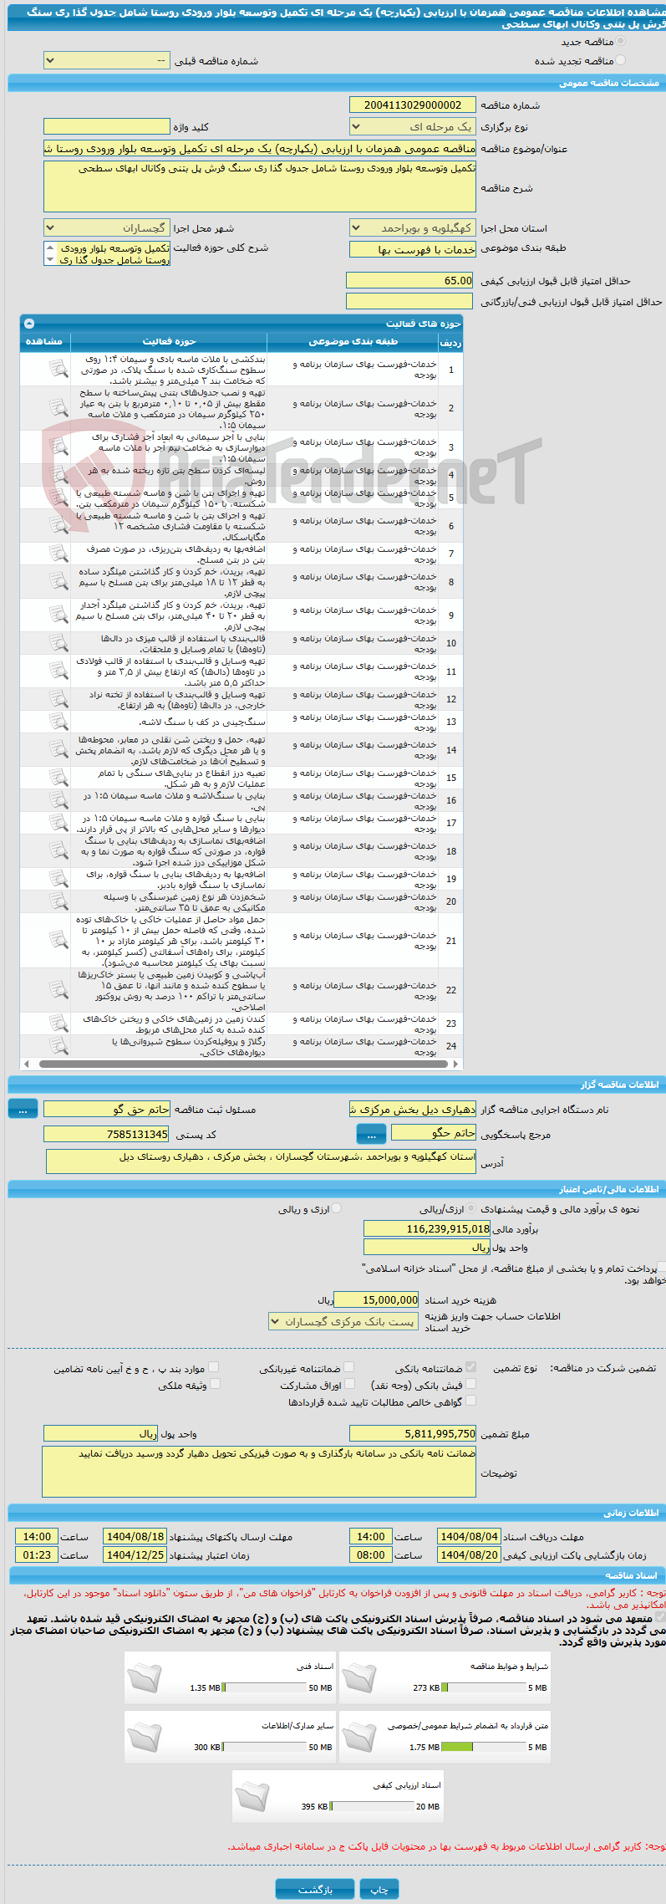666x1904 pixels.
Task: Open the view icon for activity row 7
Action: 58,554
